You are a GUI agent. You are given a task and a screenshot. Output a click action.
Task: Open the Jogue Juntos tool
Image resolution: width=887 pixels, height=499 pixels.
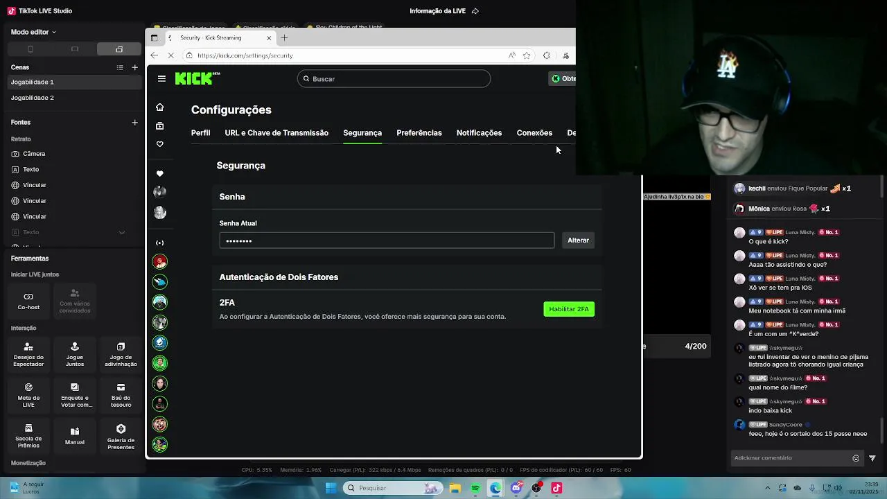75,353
